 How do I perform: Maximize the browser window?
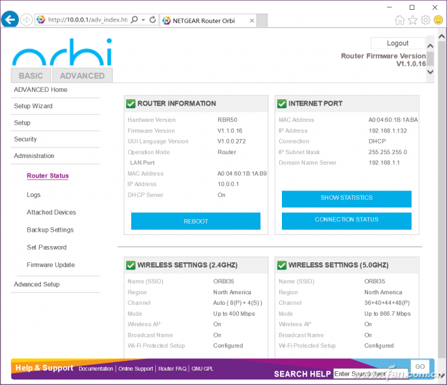(412, 7)
